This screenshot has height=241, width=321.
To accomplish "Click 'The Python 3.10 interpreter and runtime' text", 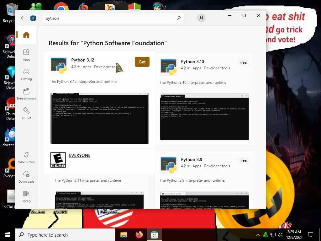I will (193, 83).
